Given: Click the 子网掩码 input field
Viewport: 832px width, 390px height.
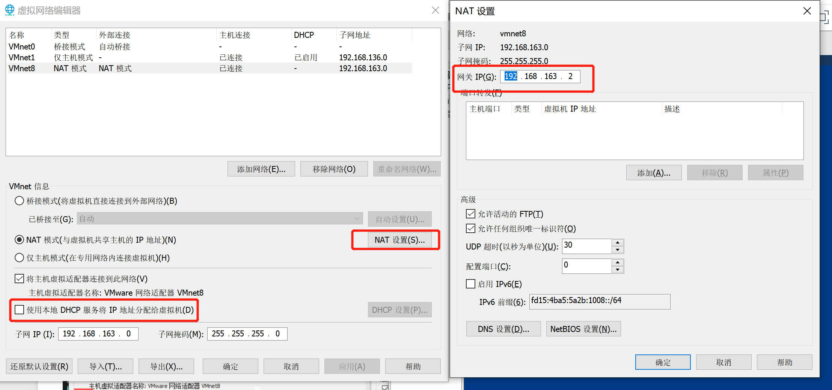Looking at the screenshot, I should tap(247, 334).
